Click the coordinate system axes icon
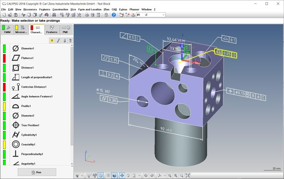This screenshot has height=179, width=284. tap(160, 176)
